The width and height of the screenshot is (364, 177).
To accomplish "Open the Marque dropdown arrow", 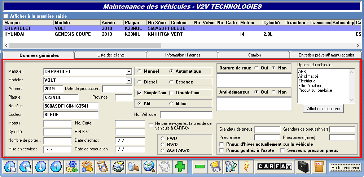I will pos(129,72).
